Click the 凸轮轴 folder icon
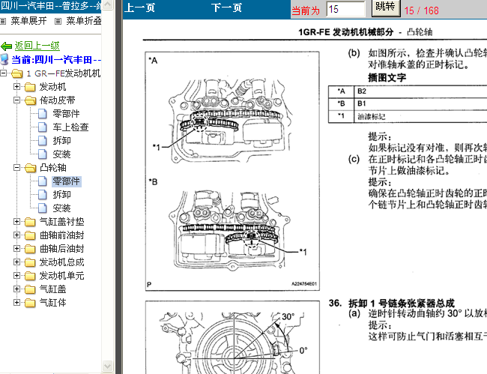Image resolution: width=487 pixels, height=374 pixels. click(x=30, y=168)
